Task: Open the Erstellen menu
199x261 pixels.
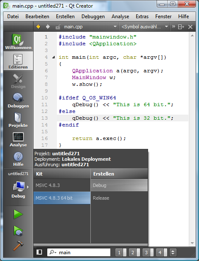Action: (65, 16)
